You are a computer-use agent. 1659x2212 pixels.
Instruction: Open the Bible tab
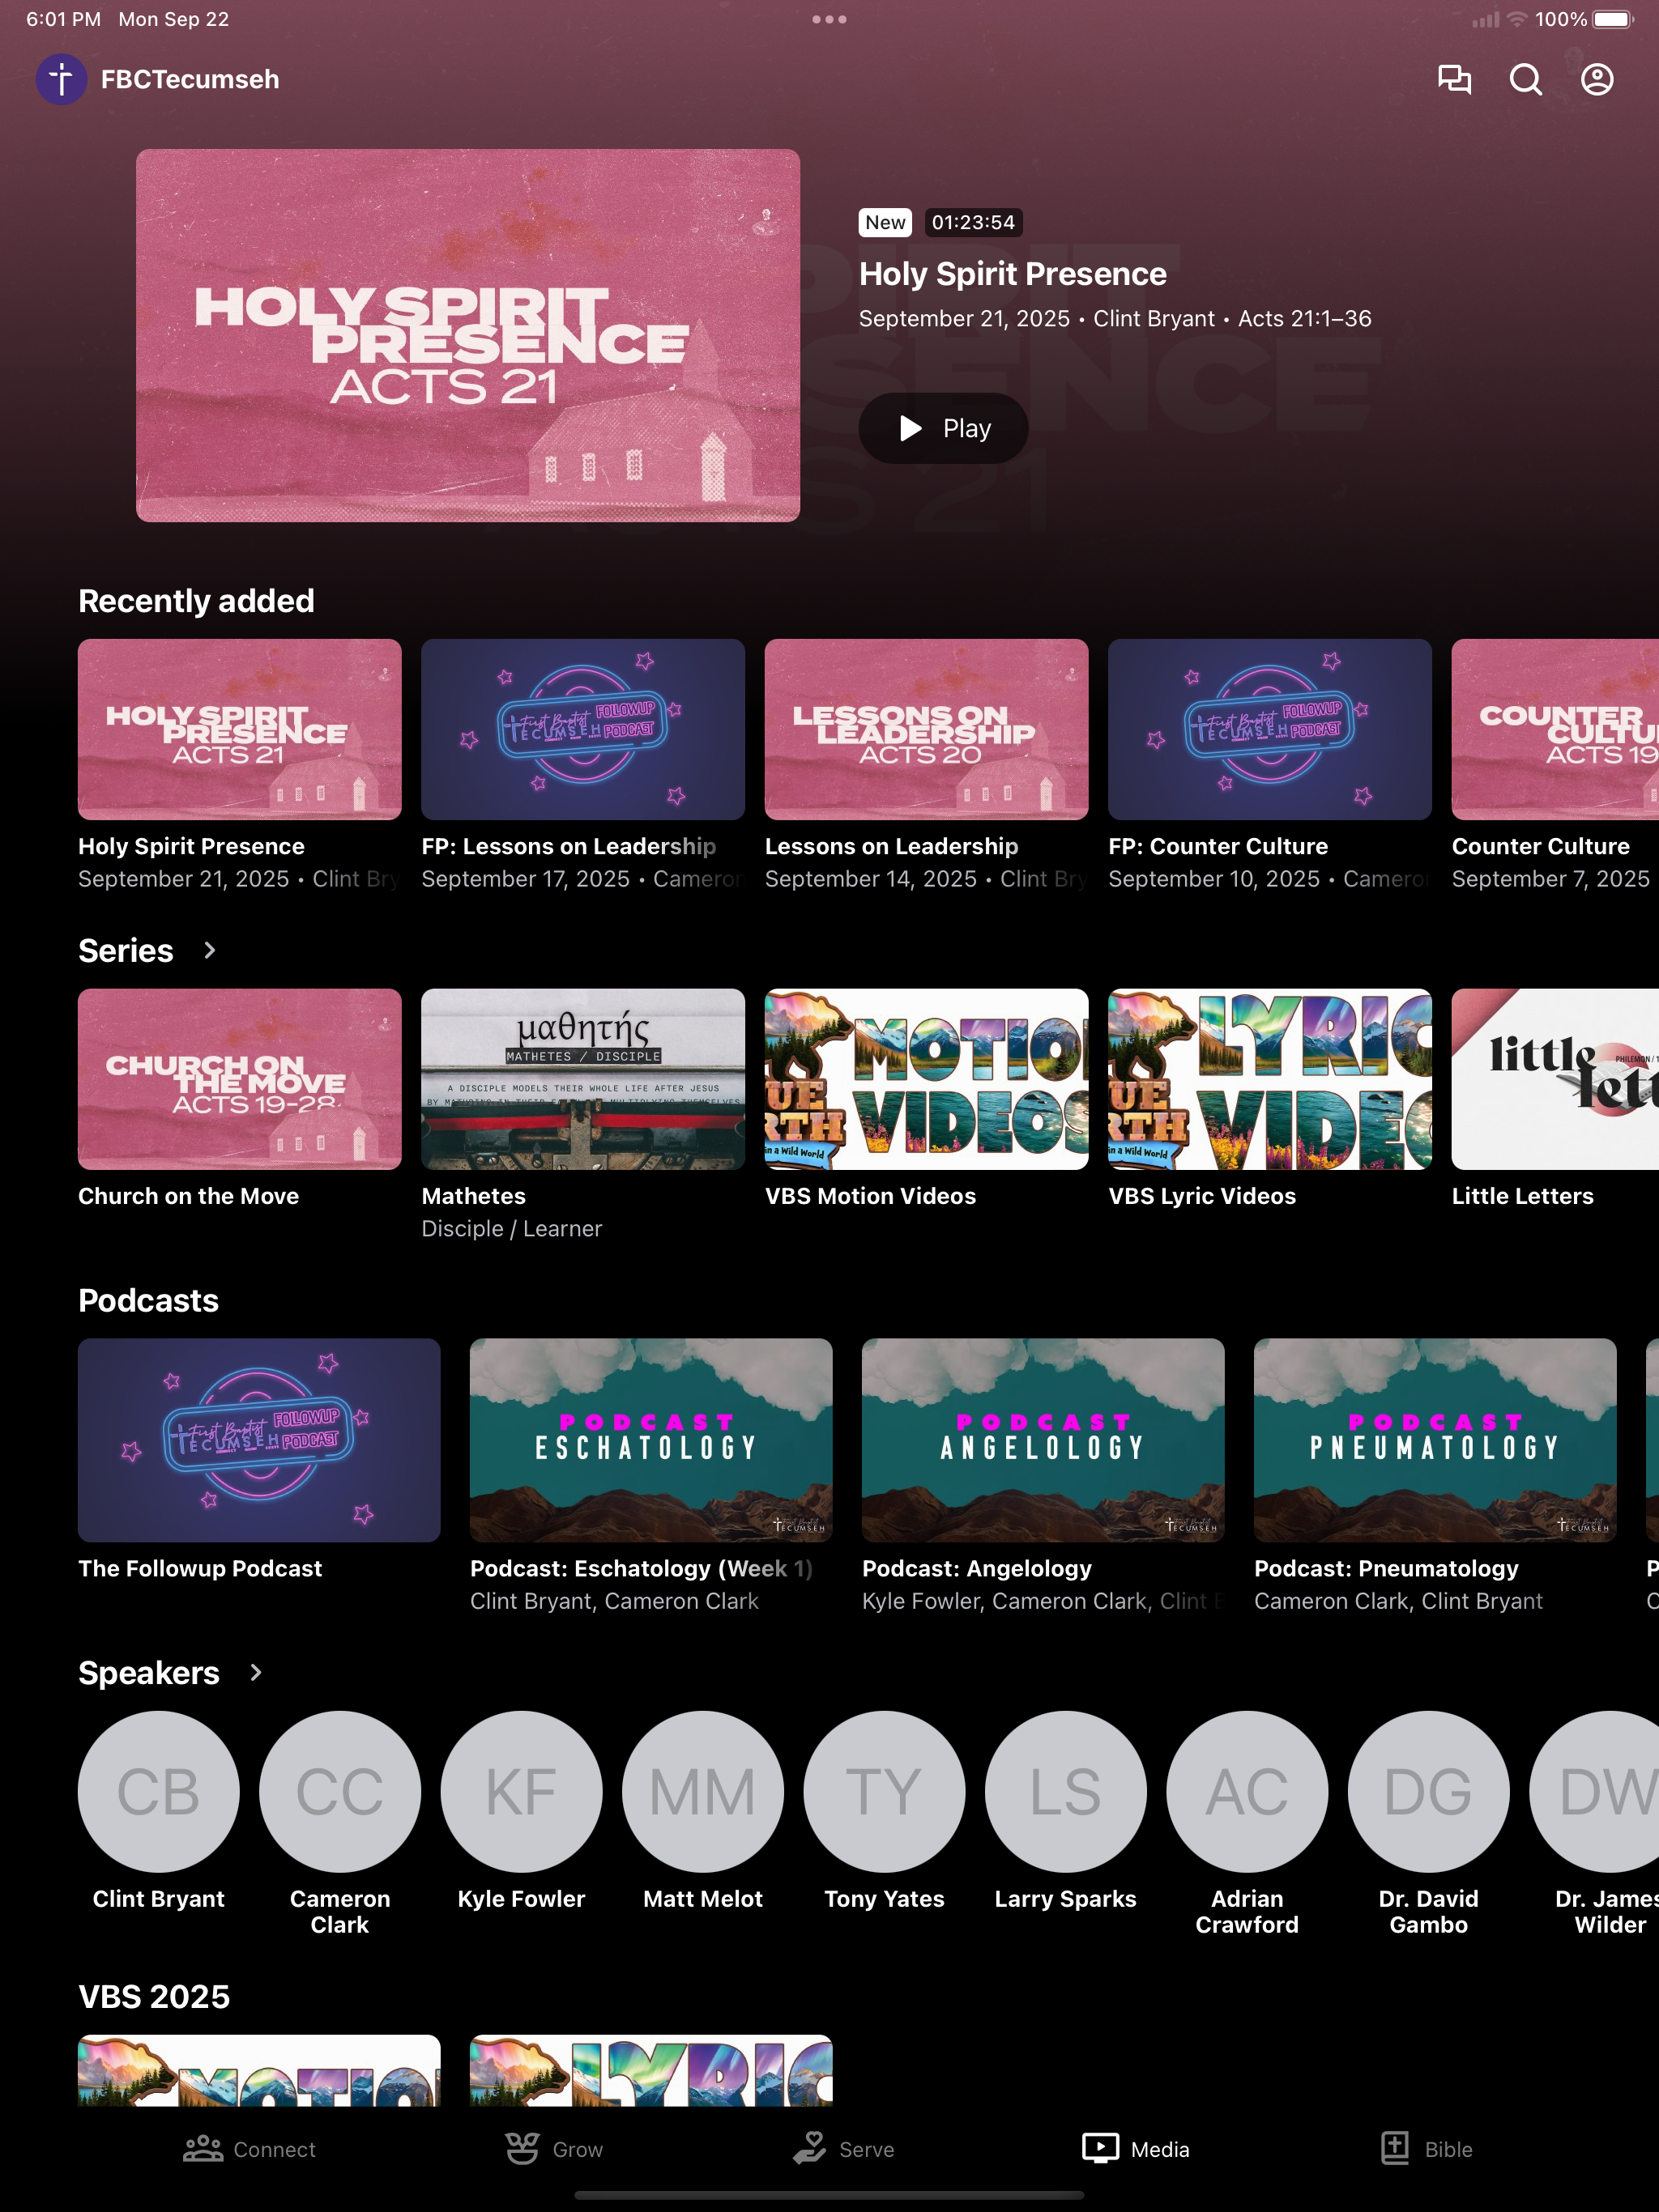pos(1426,2149)
